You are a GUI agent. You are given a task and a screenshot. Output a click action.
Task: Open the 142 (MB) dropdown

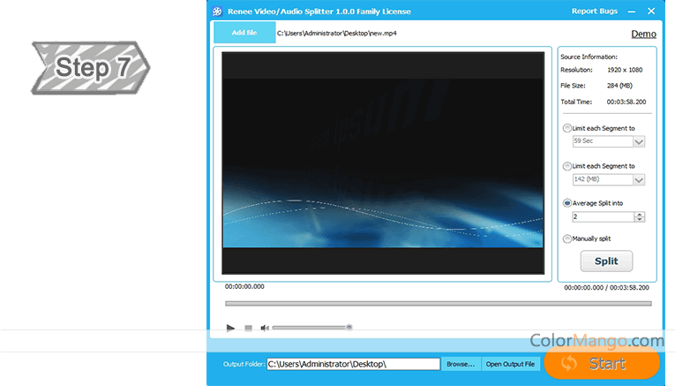[x=639, y=179]
